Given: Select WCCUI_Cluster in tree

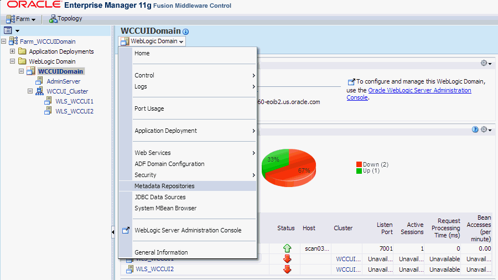Looking at the screenshot, I should click(x=68, y=91).
